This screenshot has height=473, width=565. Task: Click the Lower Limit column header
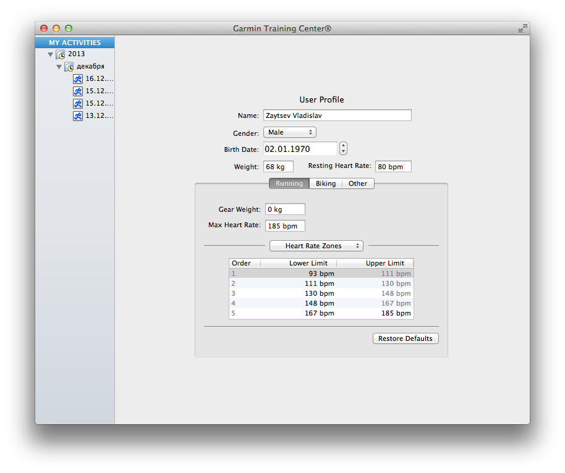click(299, 263)
